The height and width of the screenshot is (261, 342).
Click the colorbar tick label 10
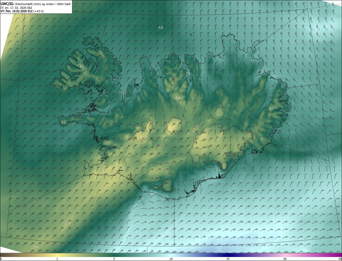pyautogui.click(x=171, y=259)
